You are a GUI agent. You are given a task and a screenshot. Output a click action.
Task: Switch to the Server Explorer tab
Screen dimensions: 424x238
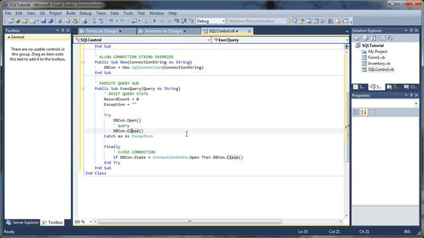pos(23,223)
